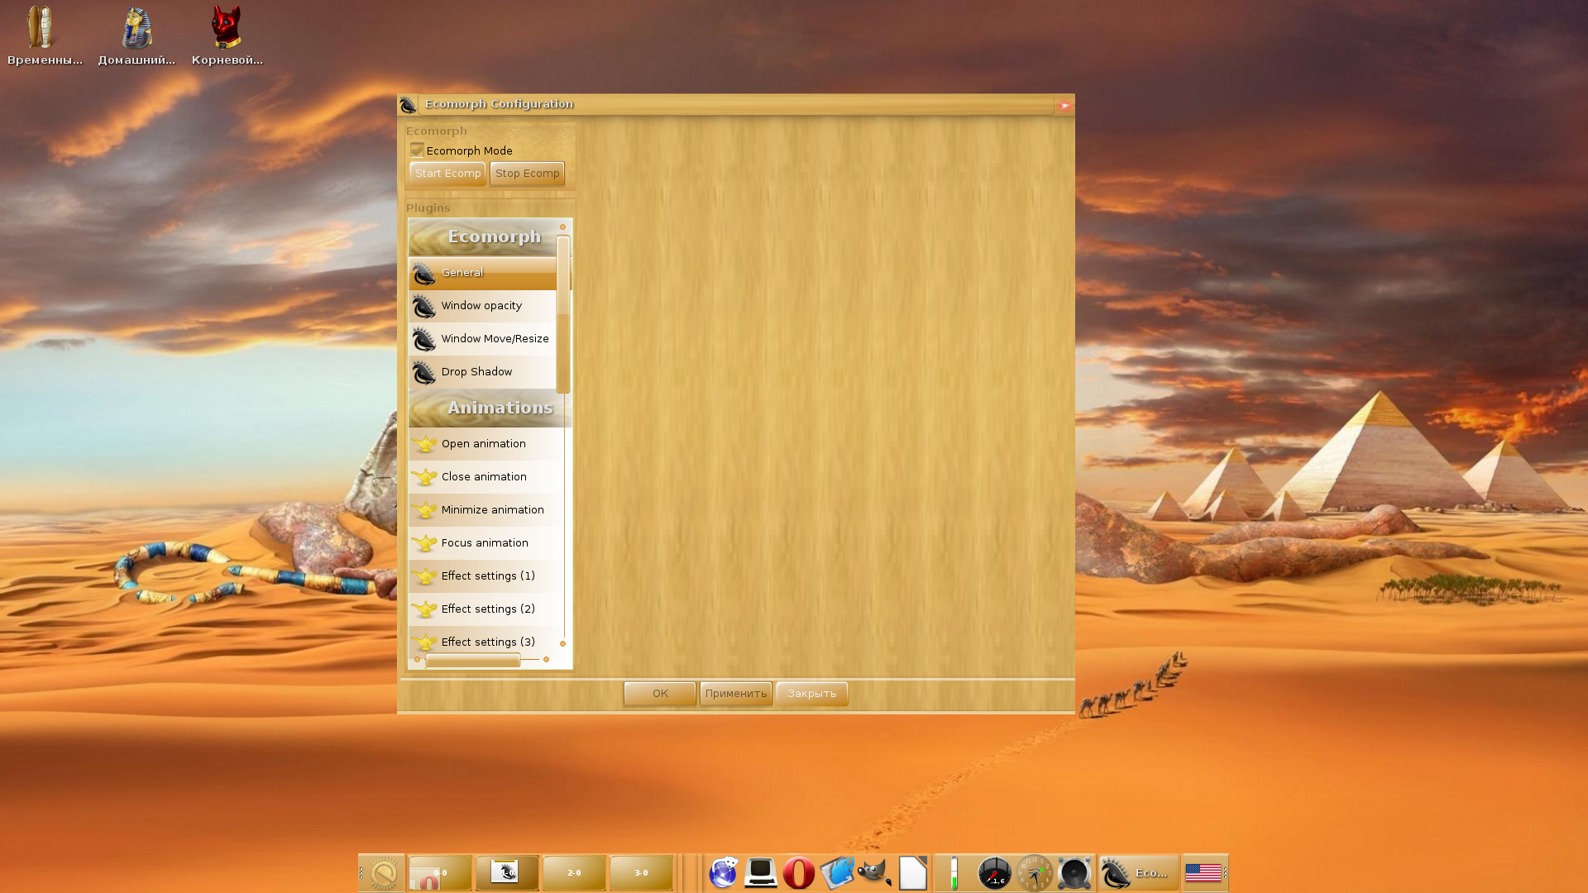The height and width of the screenshot is (893, 1588).
Task: Click the dragon icon beside Drop Shadow
Action: pyautogui.click(x=424, y=372)
